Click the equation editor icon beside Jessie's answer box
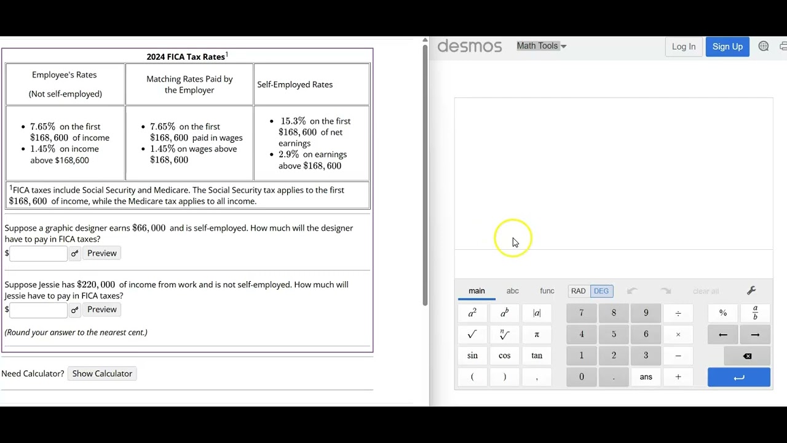Screen dimensions: 787x443 coord(74,309)
